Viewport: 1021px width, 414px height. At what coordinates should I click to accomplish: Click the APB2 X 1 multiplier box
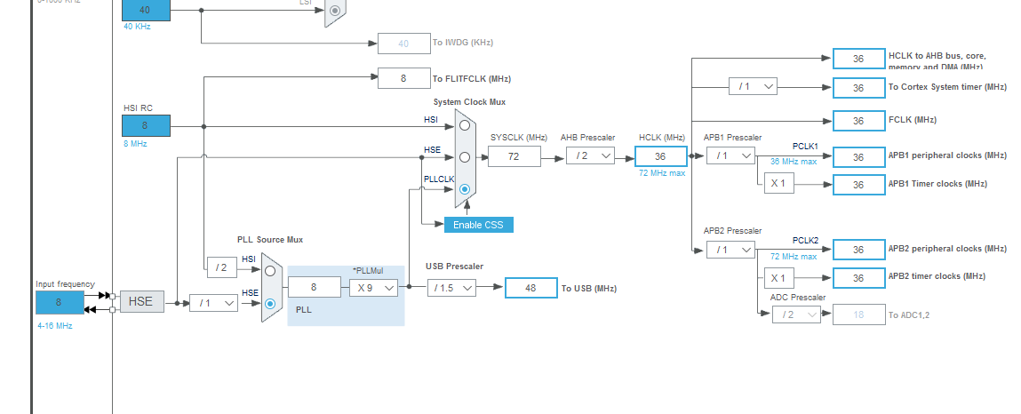(778, 278)
